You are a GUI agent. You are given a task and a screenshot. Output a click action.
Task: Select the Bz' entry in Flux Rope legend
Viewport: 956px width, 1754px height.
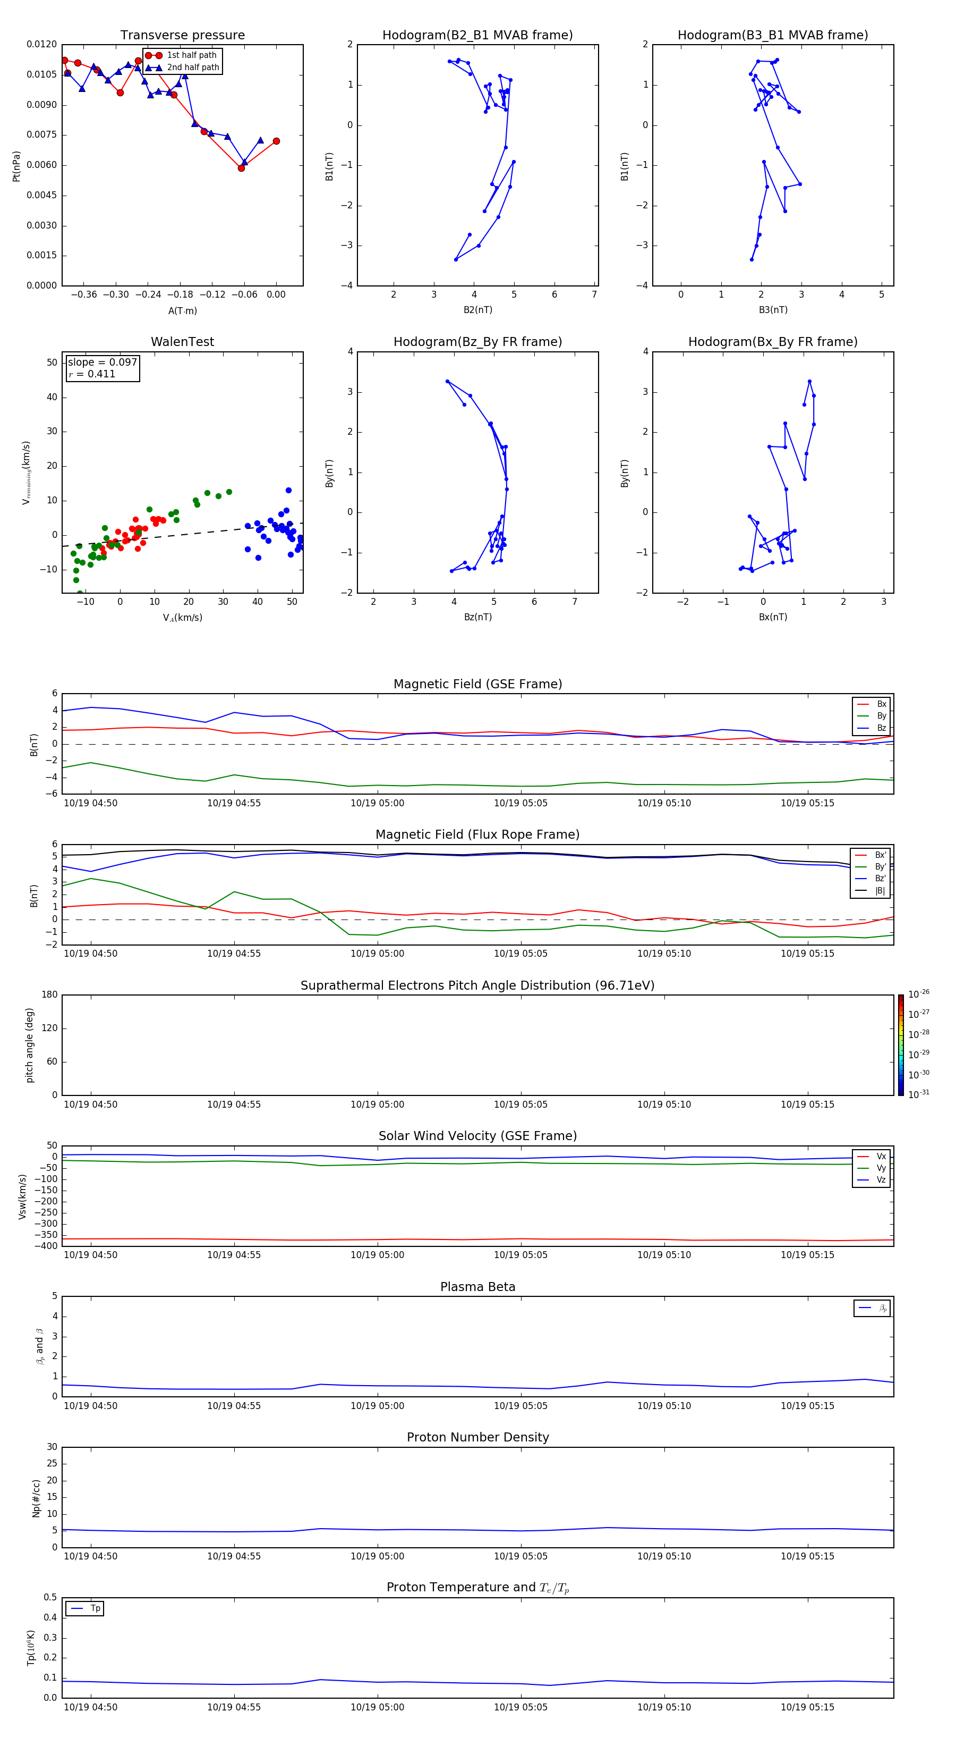pyautogui.click(x=870, y=879)
